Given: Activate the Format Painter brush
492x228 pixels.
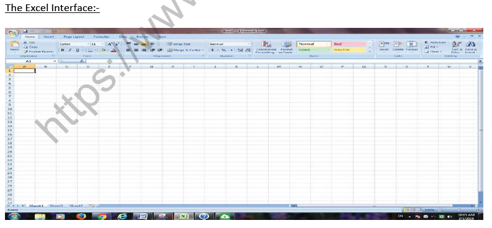Looking at the screenshot, I should pos(39,51).
